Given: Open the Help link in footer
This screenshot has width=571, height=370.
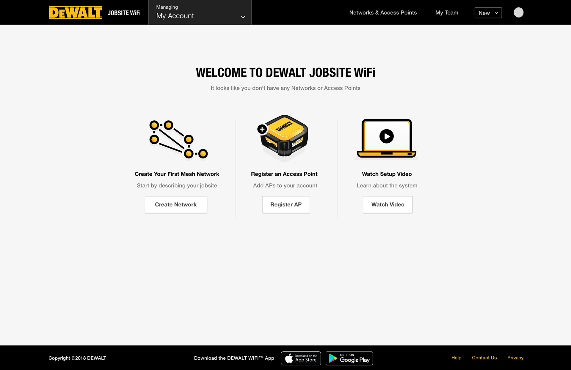Looking at the screenshot, I should (456, 358).
